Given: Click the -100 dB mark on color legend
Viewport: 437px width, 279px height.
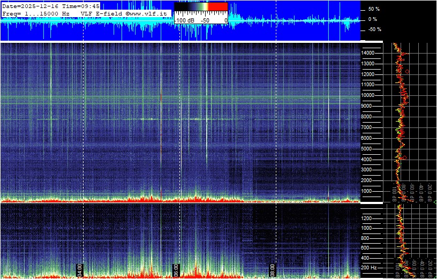Looking at the screenshot, I should pos(184,20).
